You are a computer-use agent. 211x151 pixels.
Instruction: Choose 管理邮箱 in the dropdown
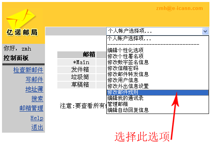click(x=157, y=104)
